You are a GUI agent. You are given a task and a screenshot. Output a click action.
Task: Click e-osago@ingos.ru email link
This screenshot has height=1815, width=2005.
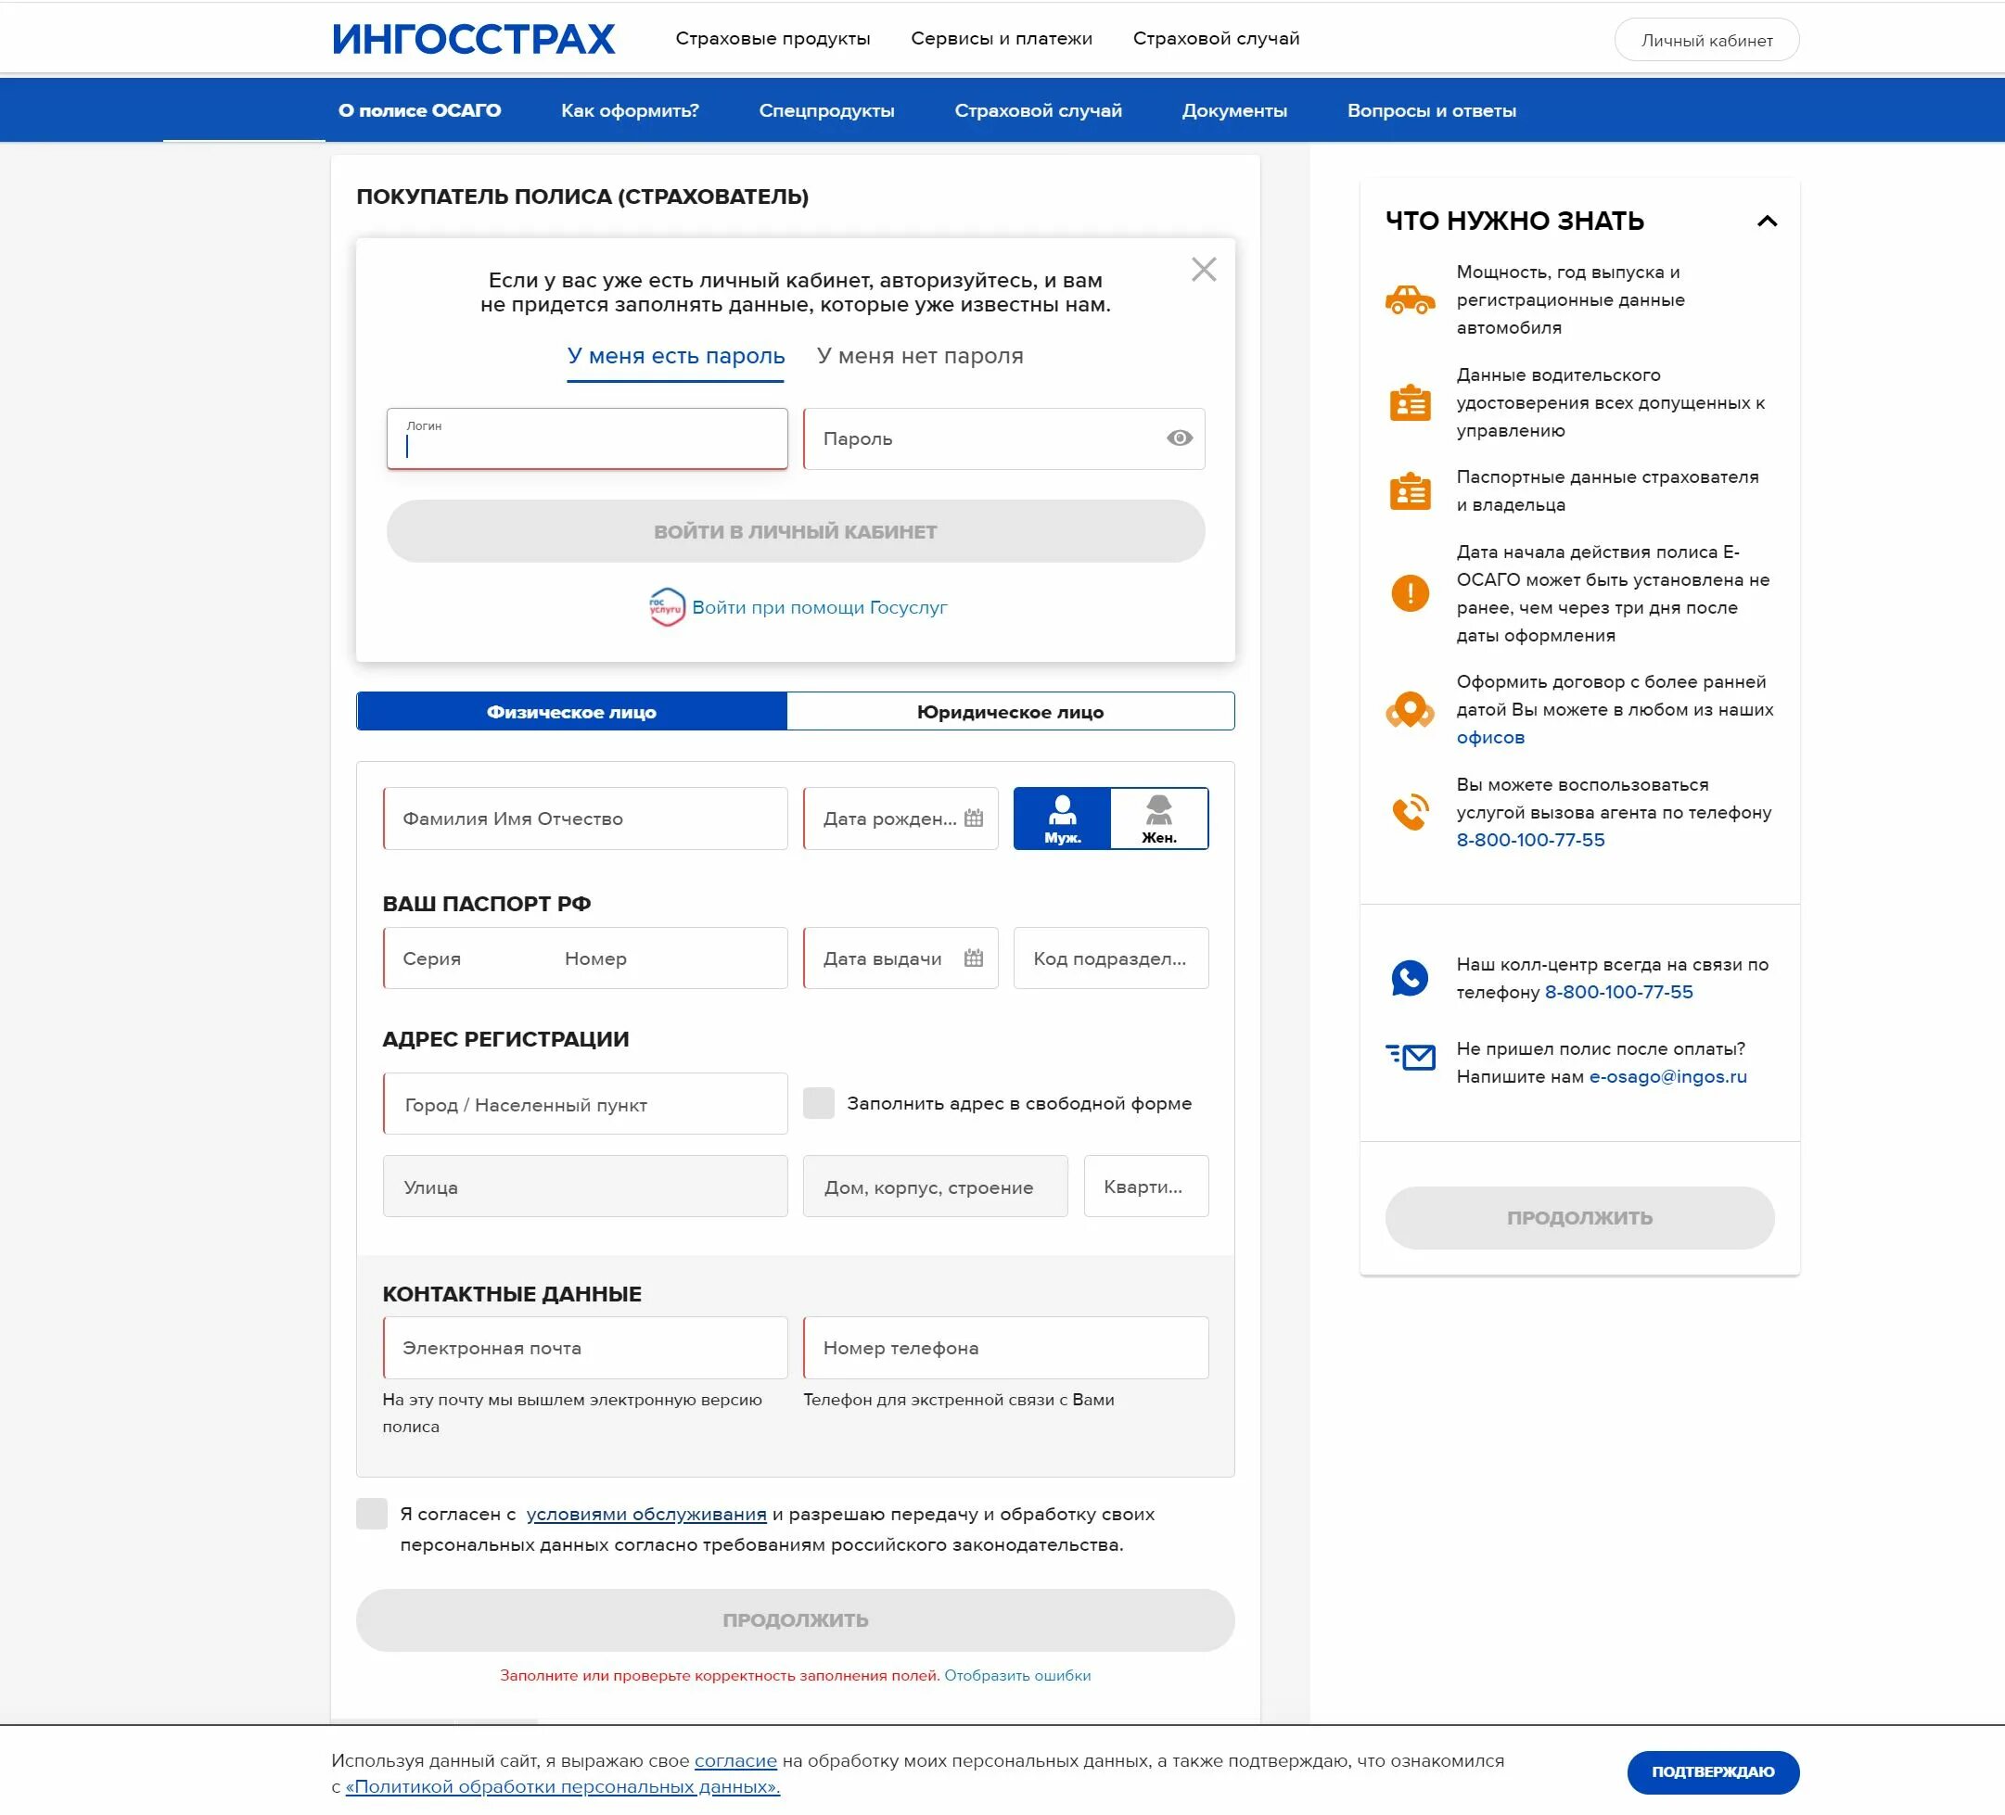coord(1667,1075)
